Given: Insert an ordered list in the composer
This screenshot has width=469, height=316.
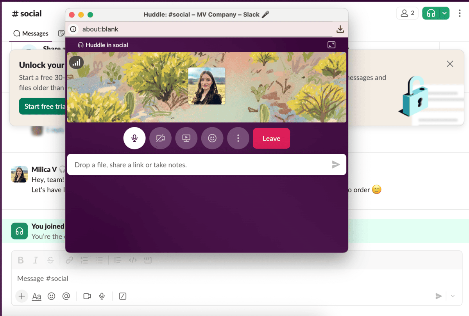Looking at the screenshot, I should click(x=84, y=260).
